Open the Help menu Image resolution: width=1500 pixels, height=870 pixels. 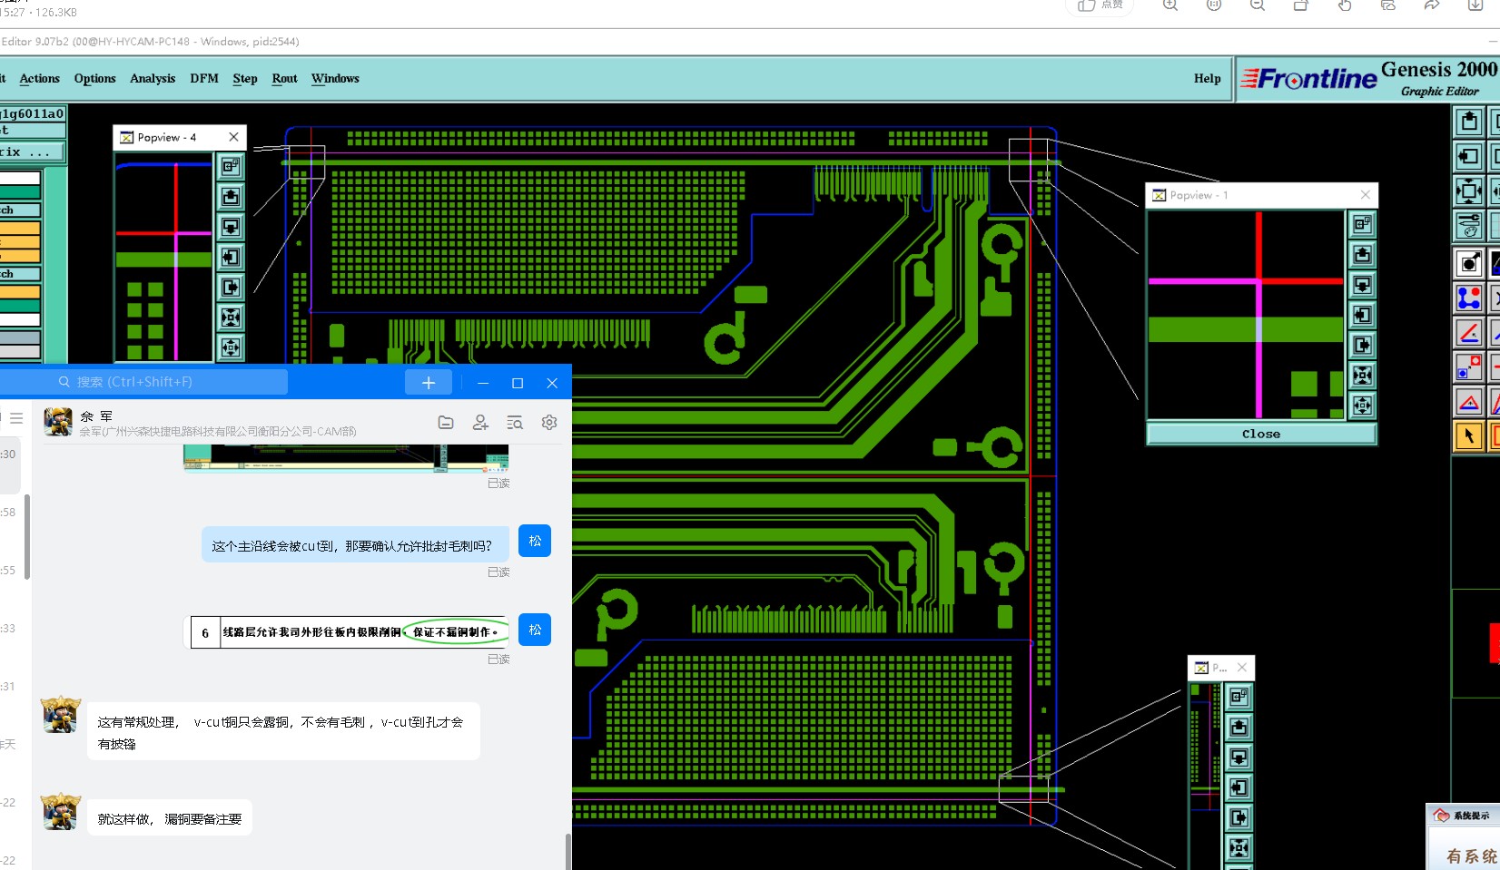[1208, 79]
